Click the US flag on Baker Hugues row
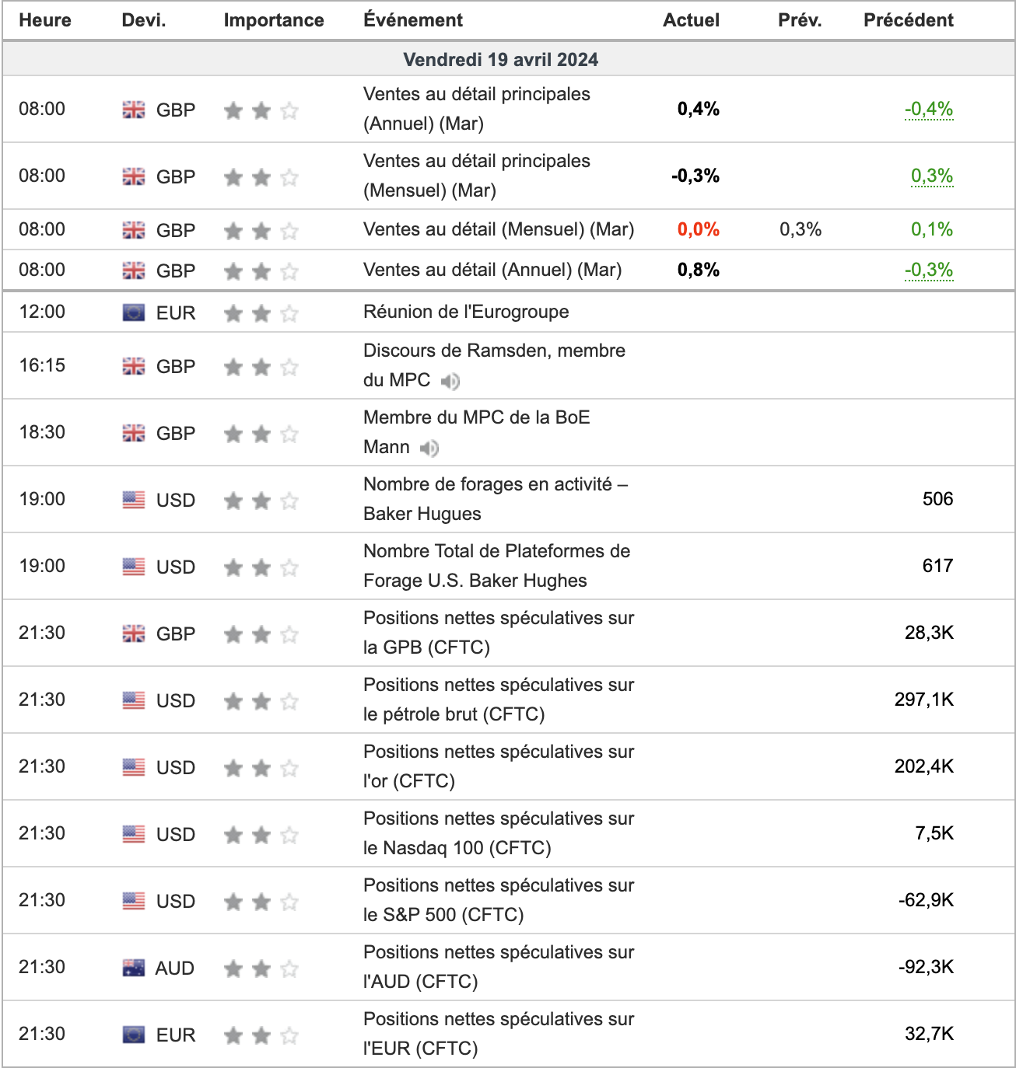 (134, 500)
